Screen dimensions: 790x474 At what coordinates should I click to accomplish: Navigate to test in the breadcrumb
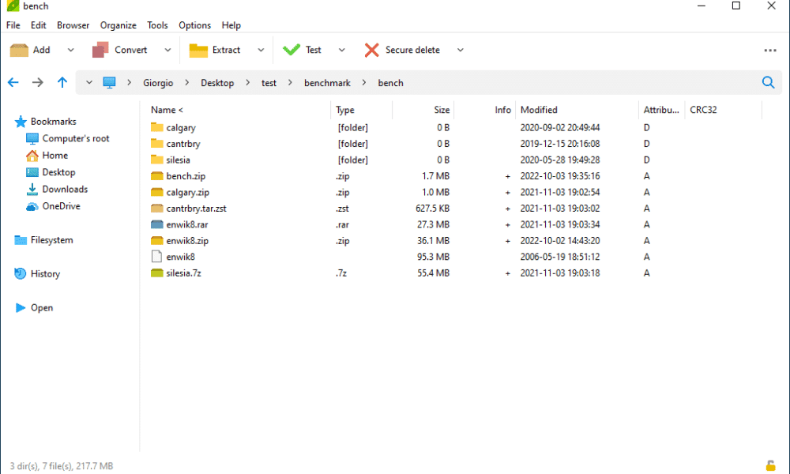coord(269,83)
